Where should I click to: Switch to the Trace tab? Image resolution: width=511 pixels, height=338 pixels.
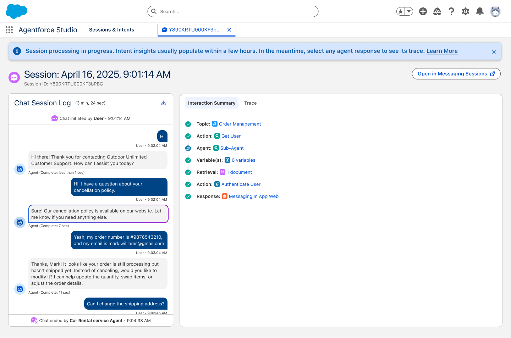click(251, 103)
